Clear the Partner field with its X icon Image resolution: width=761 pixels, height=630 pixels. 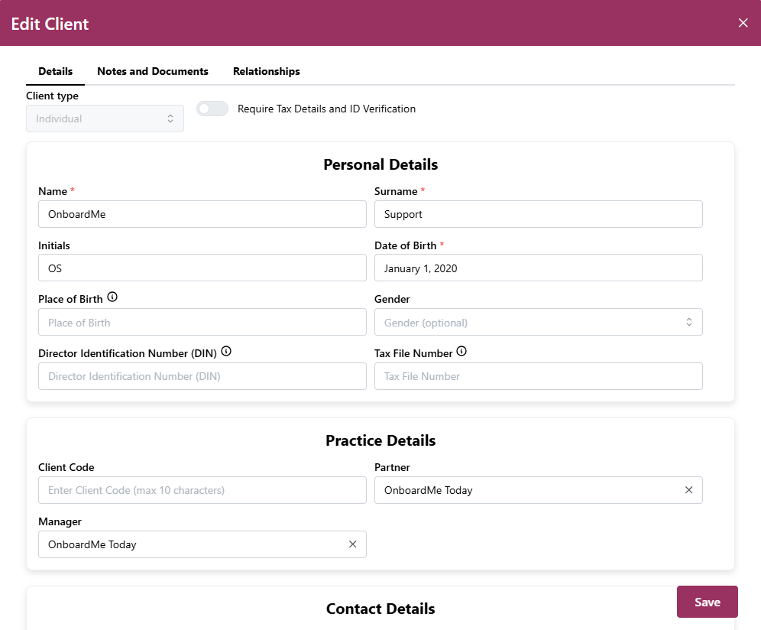pos(688,490)
